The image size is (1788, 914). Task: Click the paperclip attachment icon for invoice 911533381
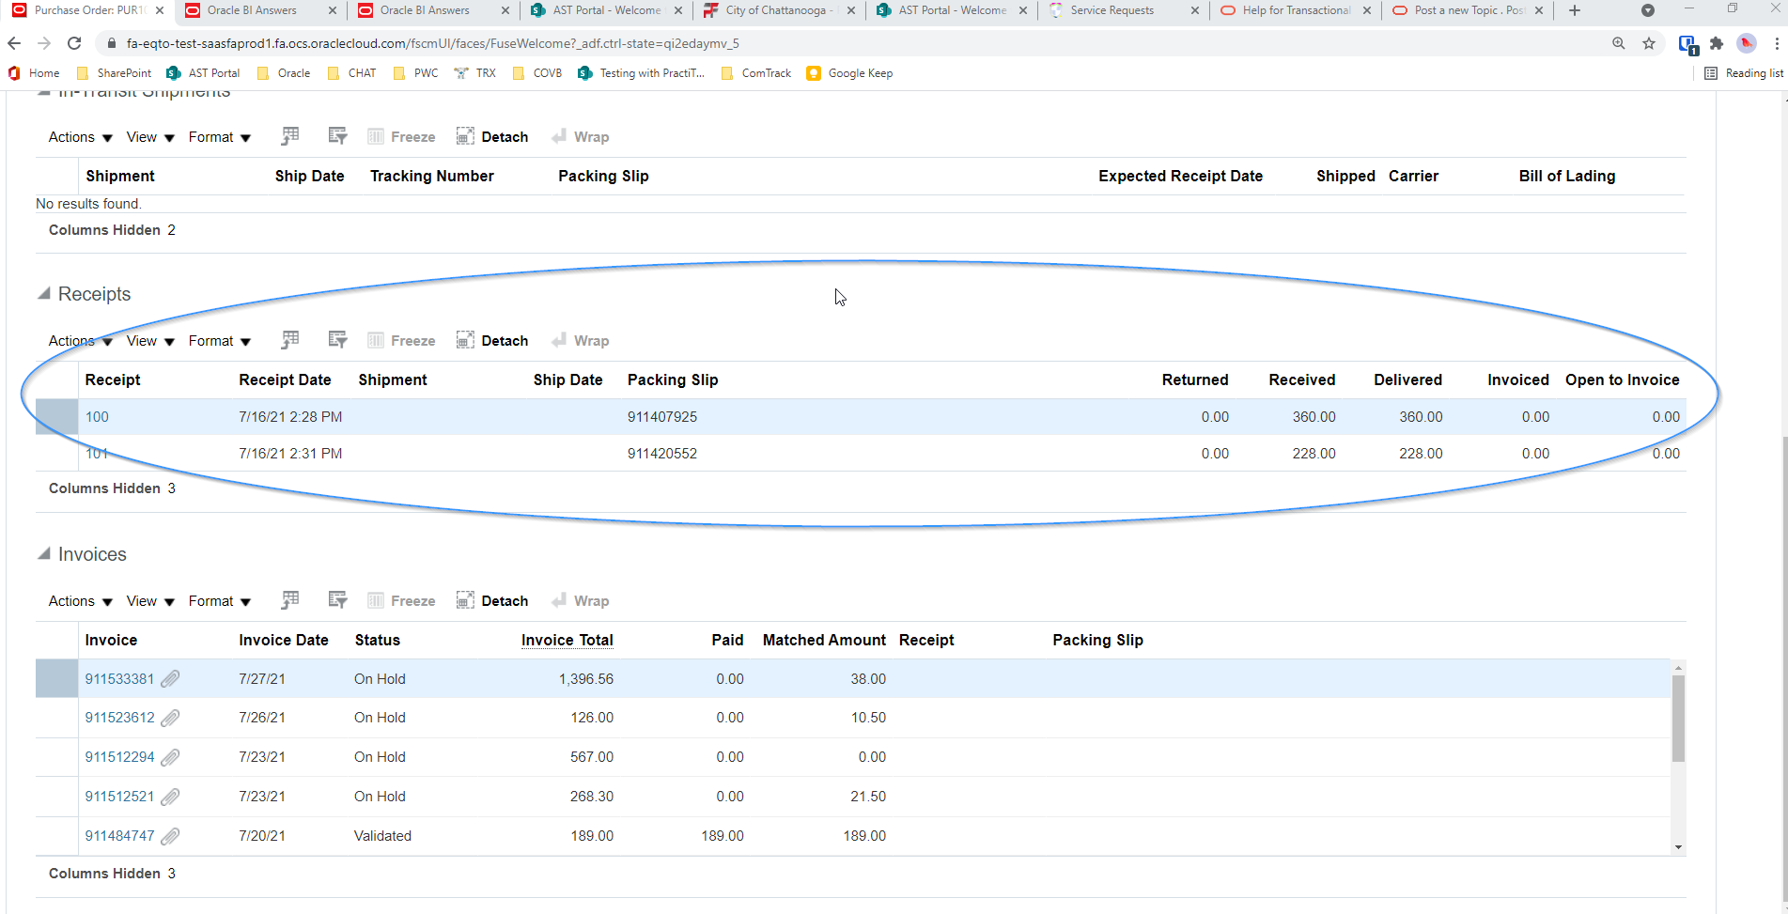170,678
